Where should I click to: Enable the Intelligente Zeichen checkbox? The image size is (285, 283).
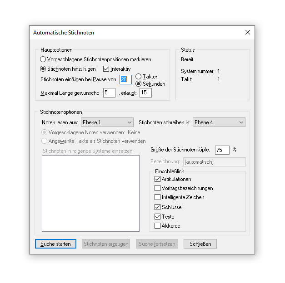click(x=180, y=197)
